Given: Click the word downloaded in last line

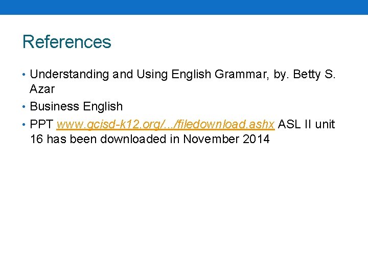Looking at the screenshot, I should pos(133,139).
